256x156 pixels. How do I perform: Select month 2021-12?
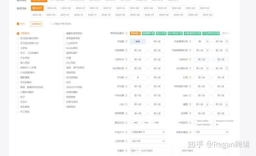(x=94, y=8)
